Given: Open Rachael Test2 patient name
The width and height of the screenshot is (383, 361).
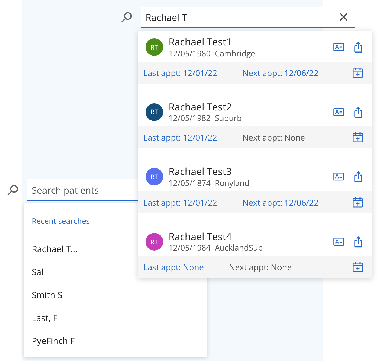Looking at the screenshot, I should click(200, 107).
